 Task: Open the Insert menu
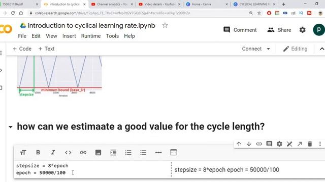click(x=69, y=36)
